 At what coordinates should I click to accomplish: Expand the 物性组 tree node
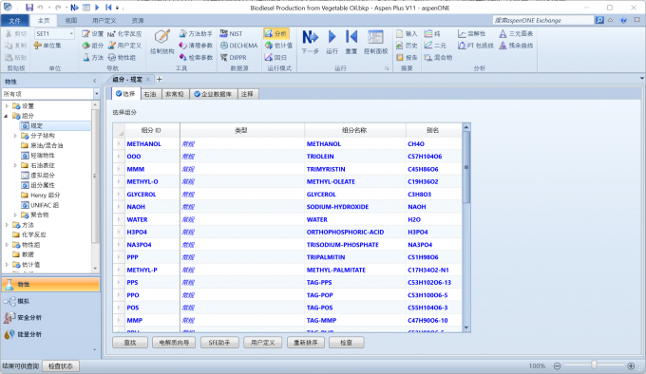pos(7,245)
